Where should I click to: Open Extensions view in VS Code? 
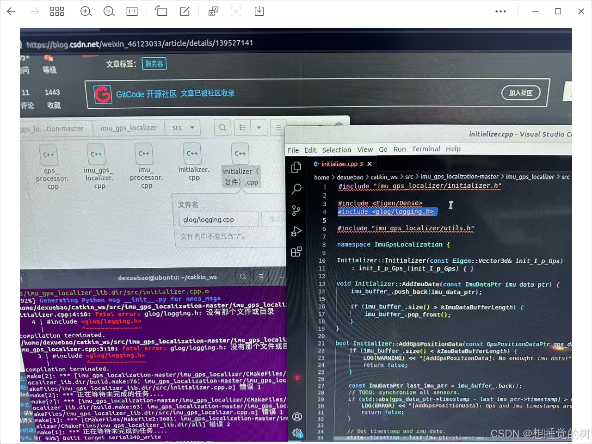click(x=296, y=252)
